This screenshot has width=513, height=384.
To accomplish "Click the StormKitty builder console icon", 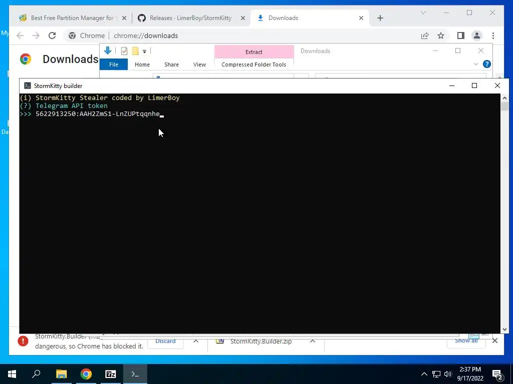I will [x=28, y=85].
